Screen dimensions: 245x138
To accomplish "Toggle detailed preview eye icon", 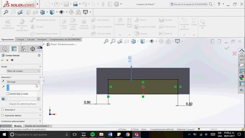I will pyautogui.click(x=12, y=60).
